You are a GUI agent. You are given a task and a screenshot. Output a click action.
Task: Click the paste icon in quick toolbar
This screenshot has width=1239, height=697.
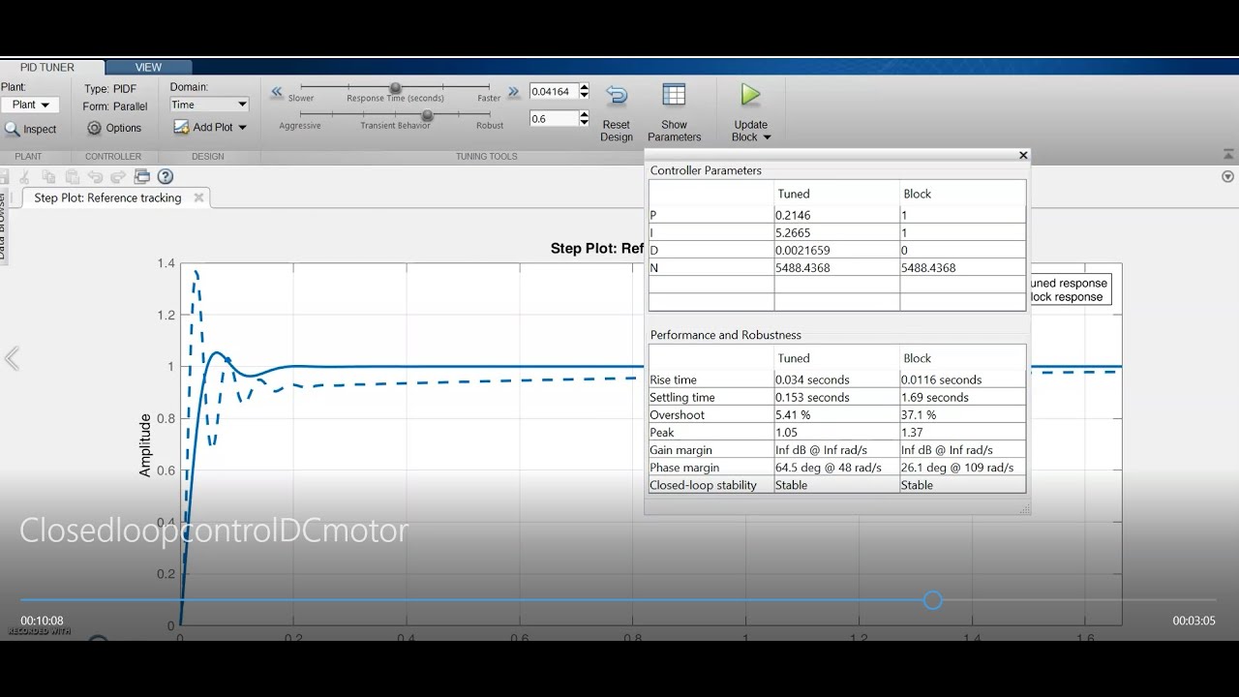[72, 176]
